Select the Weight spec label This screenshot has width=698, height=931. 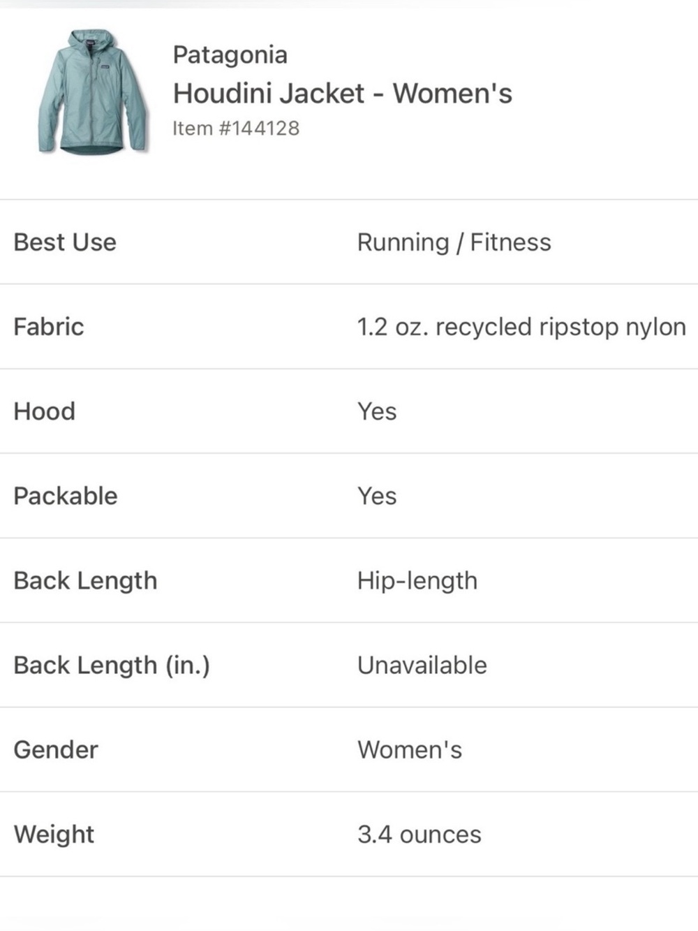pyautogui.click(x=54, y=834)
